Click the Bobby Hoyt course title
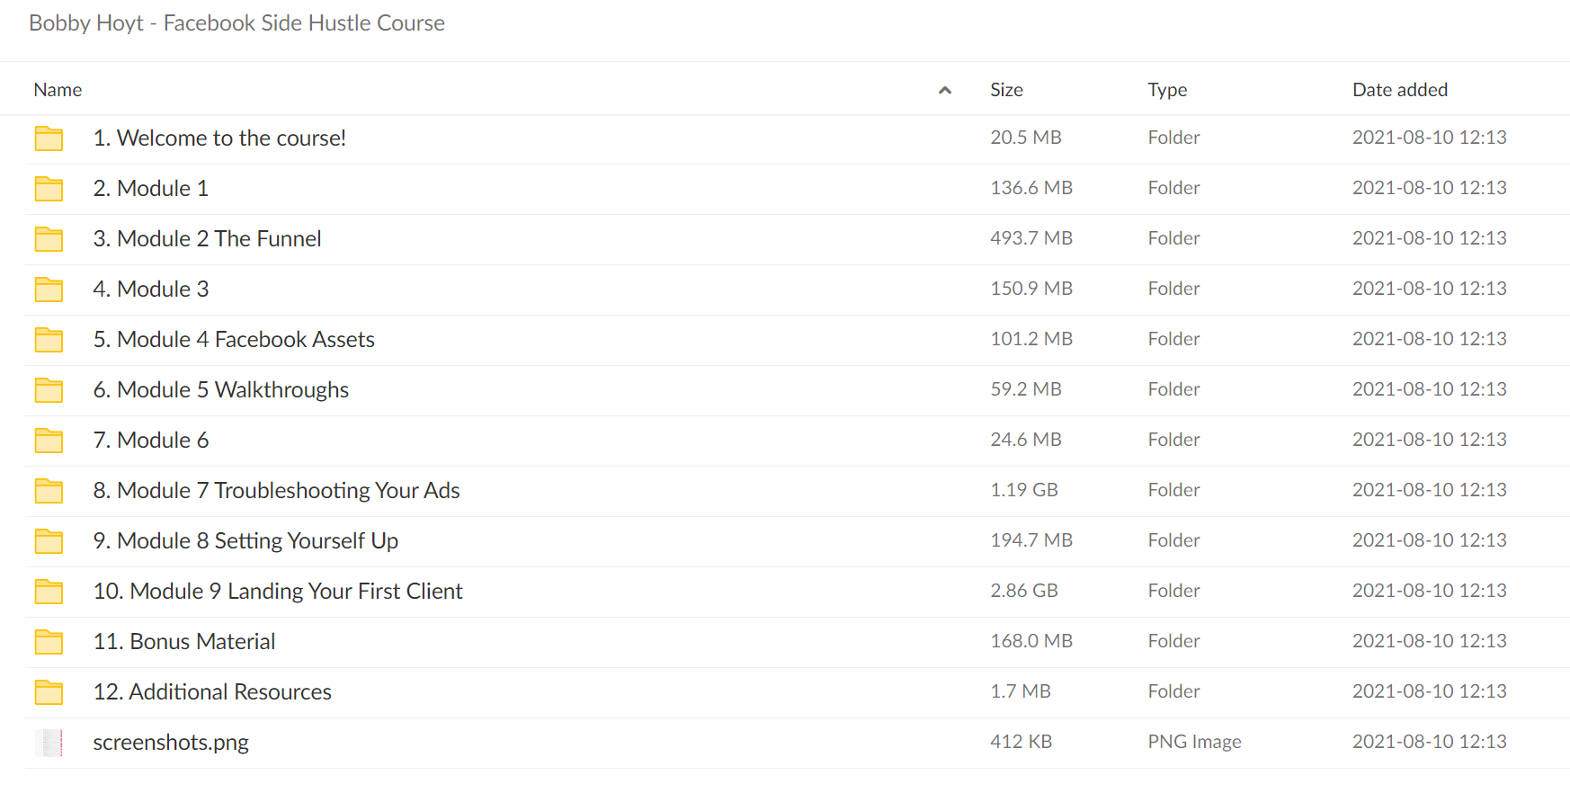The image size is (1570, 793). [x=236, y=23]
